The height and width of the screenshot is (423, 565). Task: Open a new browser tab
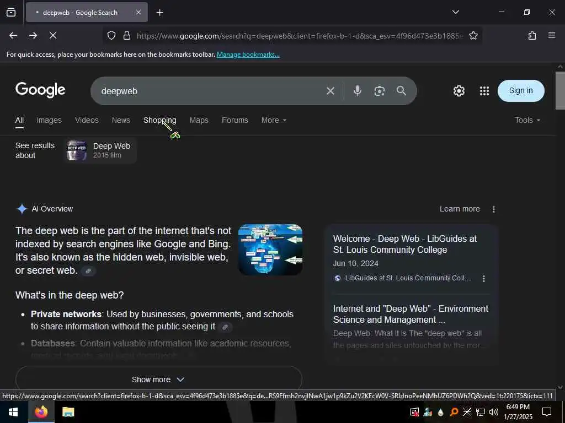(159, 13)
